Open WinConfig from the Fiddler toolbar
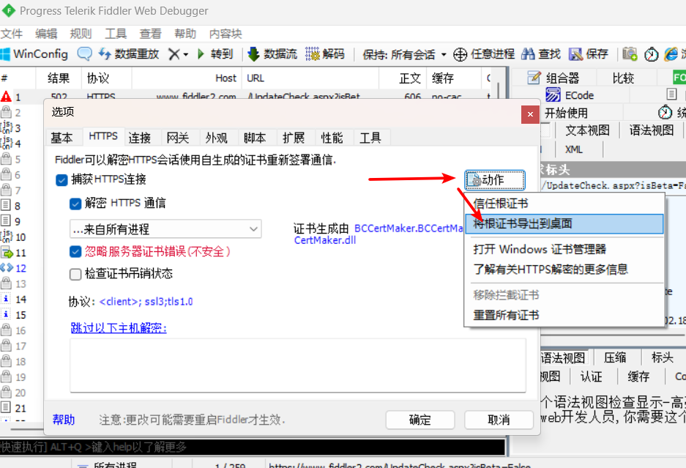 (x=34, y=54)
